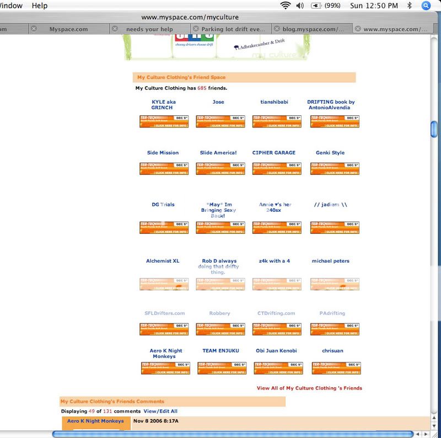Switch to the 'Parking lot drift eve...' tab

coord(236,29)
